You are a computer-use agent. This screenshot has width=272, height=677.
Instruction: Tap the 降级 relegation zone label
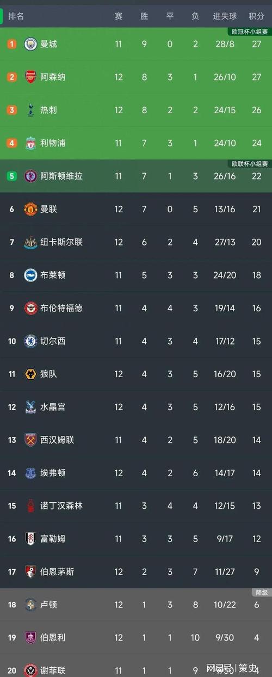click(x=262, y=592)
